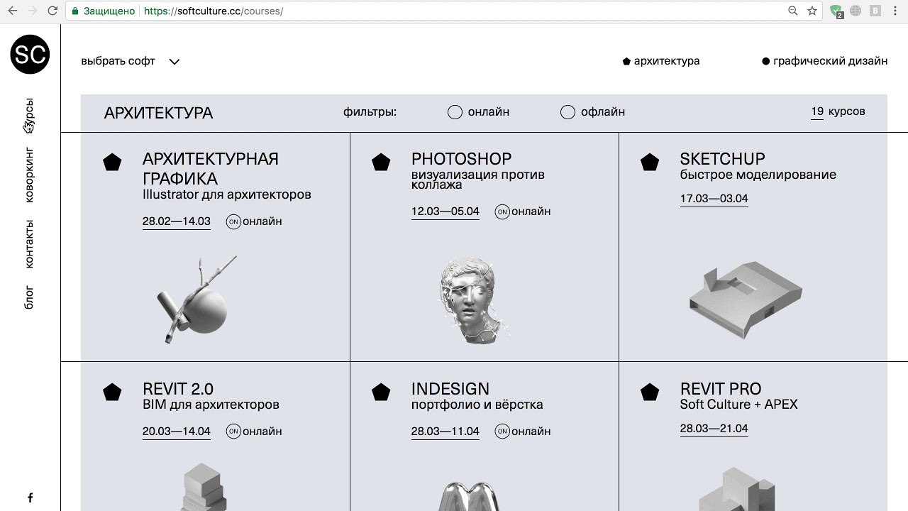Click pentagon icon of Архитектурная графика card

pos(112,163)
